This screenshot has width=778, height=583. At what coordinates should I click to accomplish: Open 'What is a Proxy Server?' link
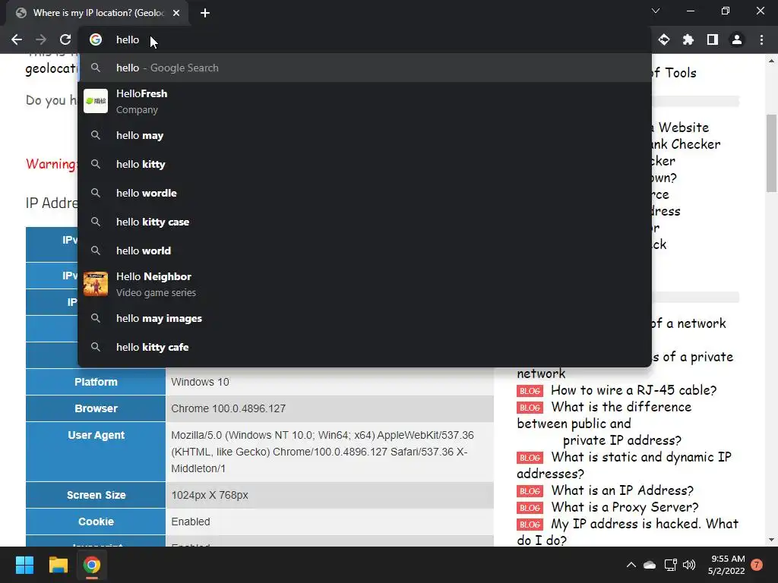[x=625, y=507]
